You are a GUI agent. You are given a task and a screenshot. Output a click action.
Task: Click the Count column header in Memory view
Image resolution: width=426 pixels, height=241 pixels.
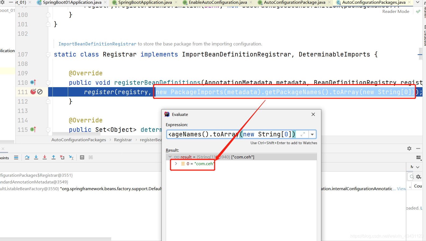click(418, 186)
